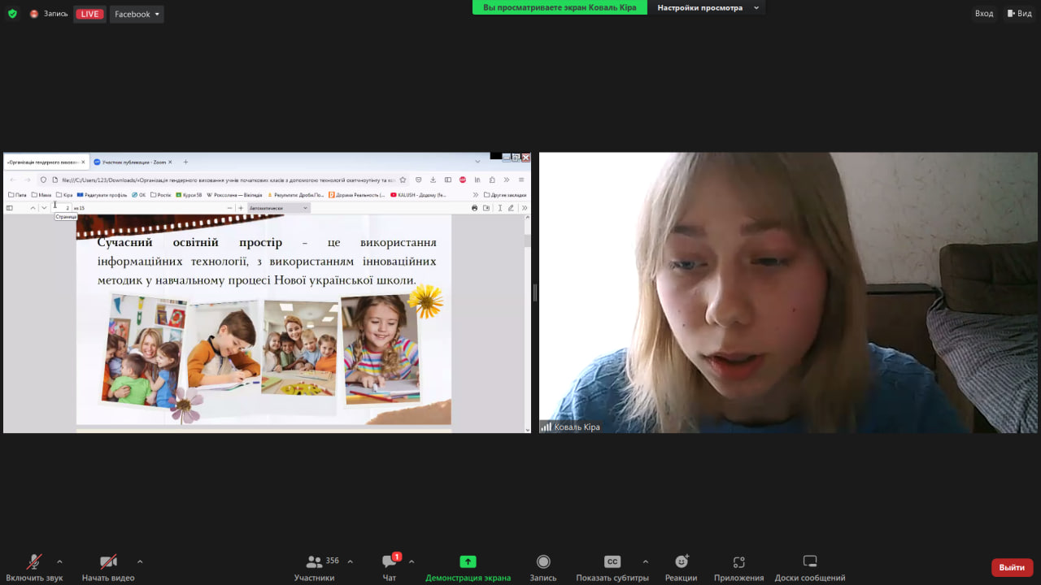1041x585 pixels.
Task: Open the Реакции reactions menu
Action: [681, 566]
